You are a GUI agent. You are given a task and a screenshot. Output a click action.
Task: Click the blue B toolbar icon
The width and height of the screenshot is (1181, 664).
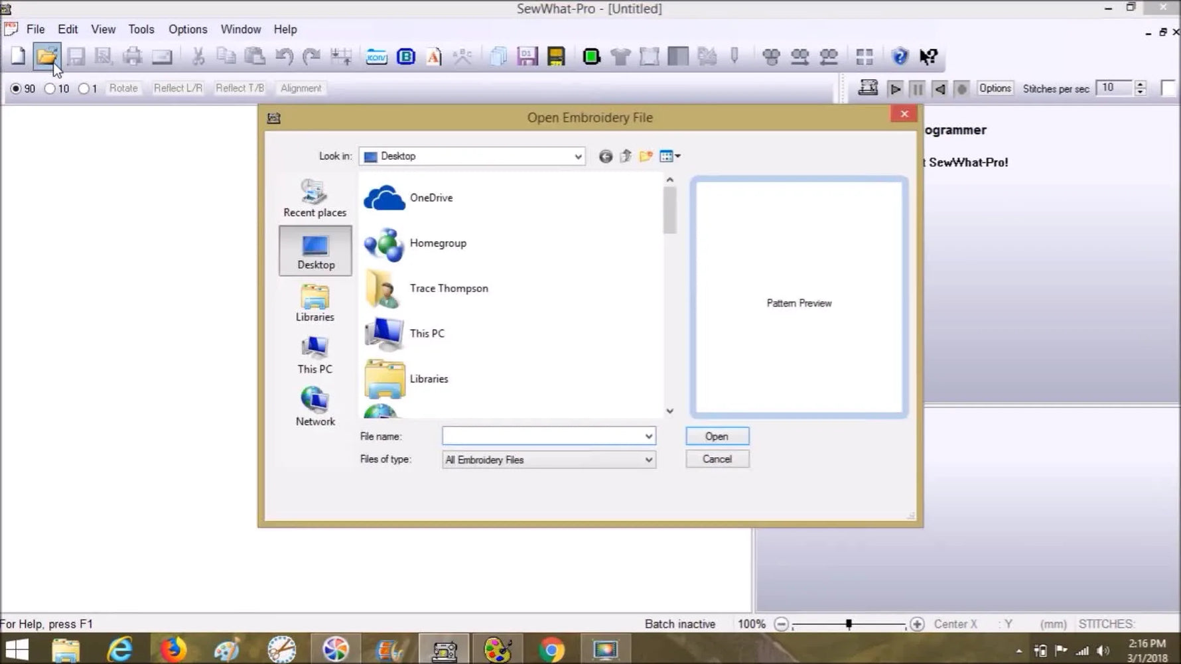point(406,56)
